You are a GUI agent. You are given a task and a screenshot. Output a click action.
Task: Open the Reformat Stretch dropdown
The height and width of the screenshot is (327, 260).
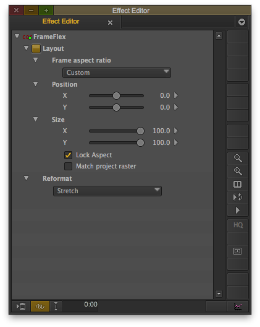coord(107,191)
